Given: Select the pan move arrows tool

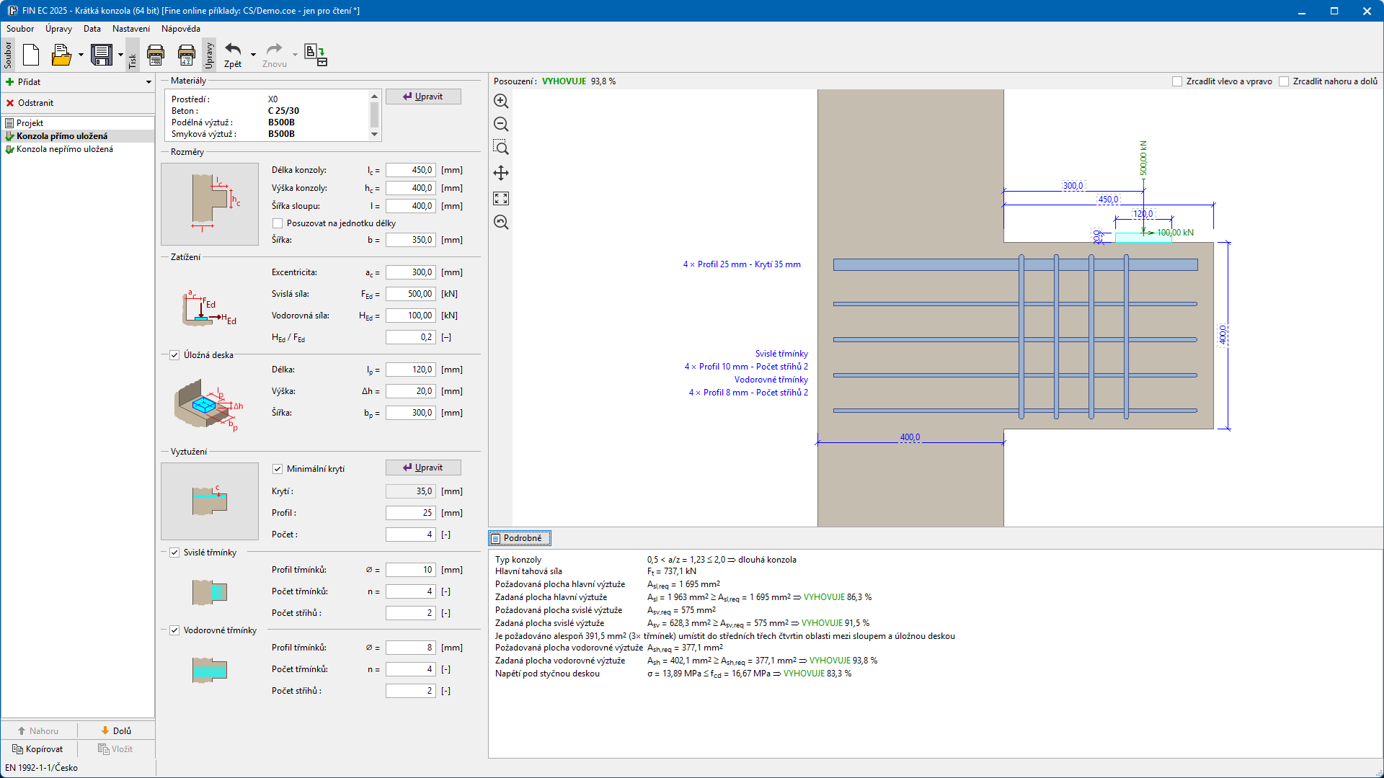Looking at the screenshot, I should click(501, 173).
